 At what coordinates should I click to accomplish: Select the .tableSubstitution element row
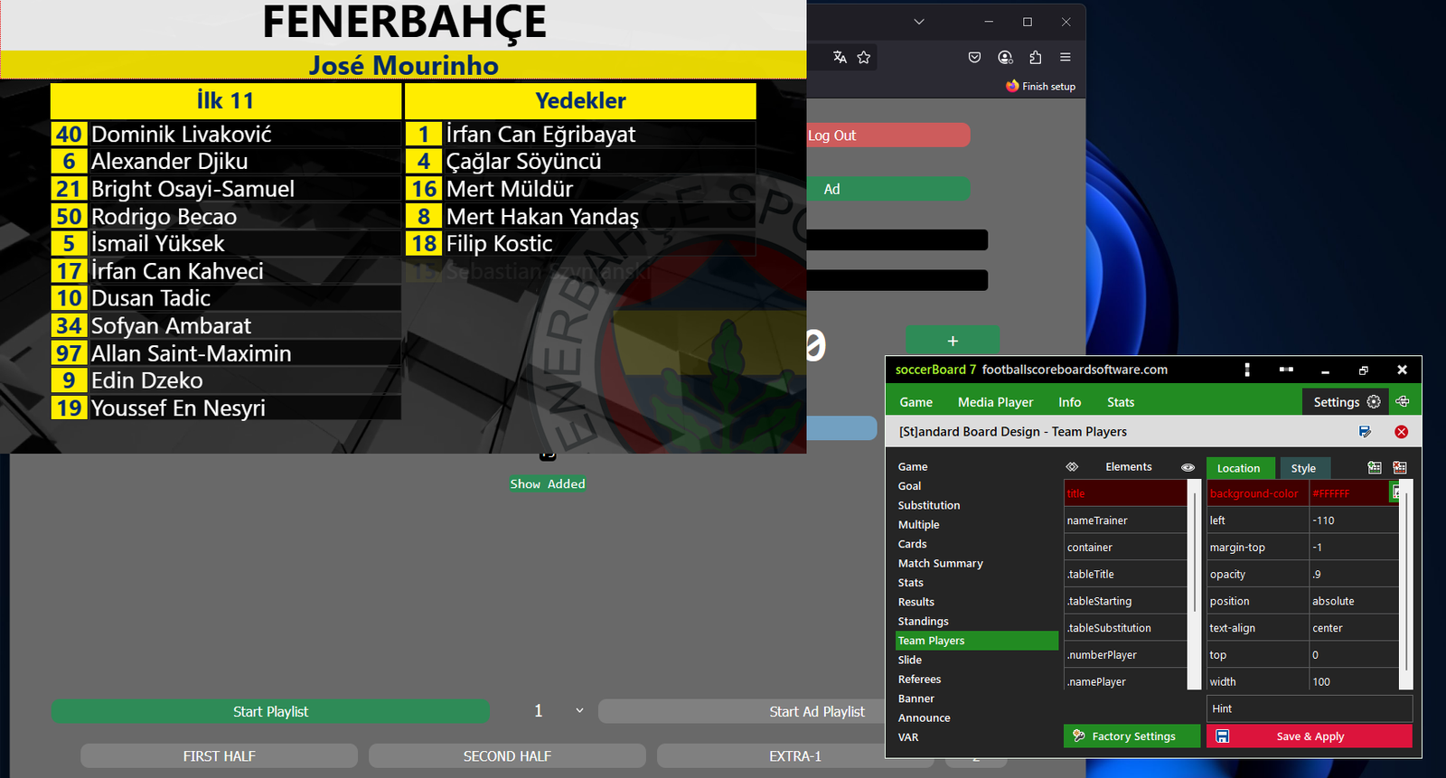1125,628
